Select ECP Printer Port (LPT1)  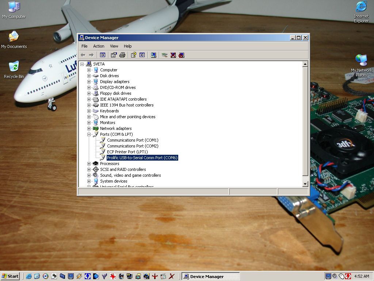[x=127, y=152]
